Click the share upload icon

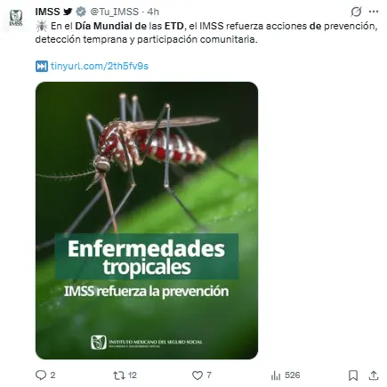click(x=374, y=375)
